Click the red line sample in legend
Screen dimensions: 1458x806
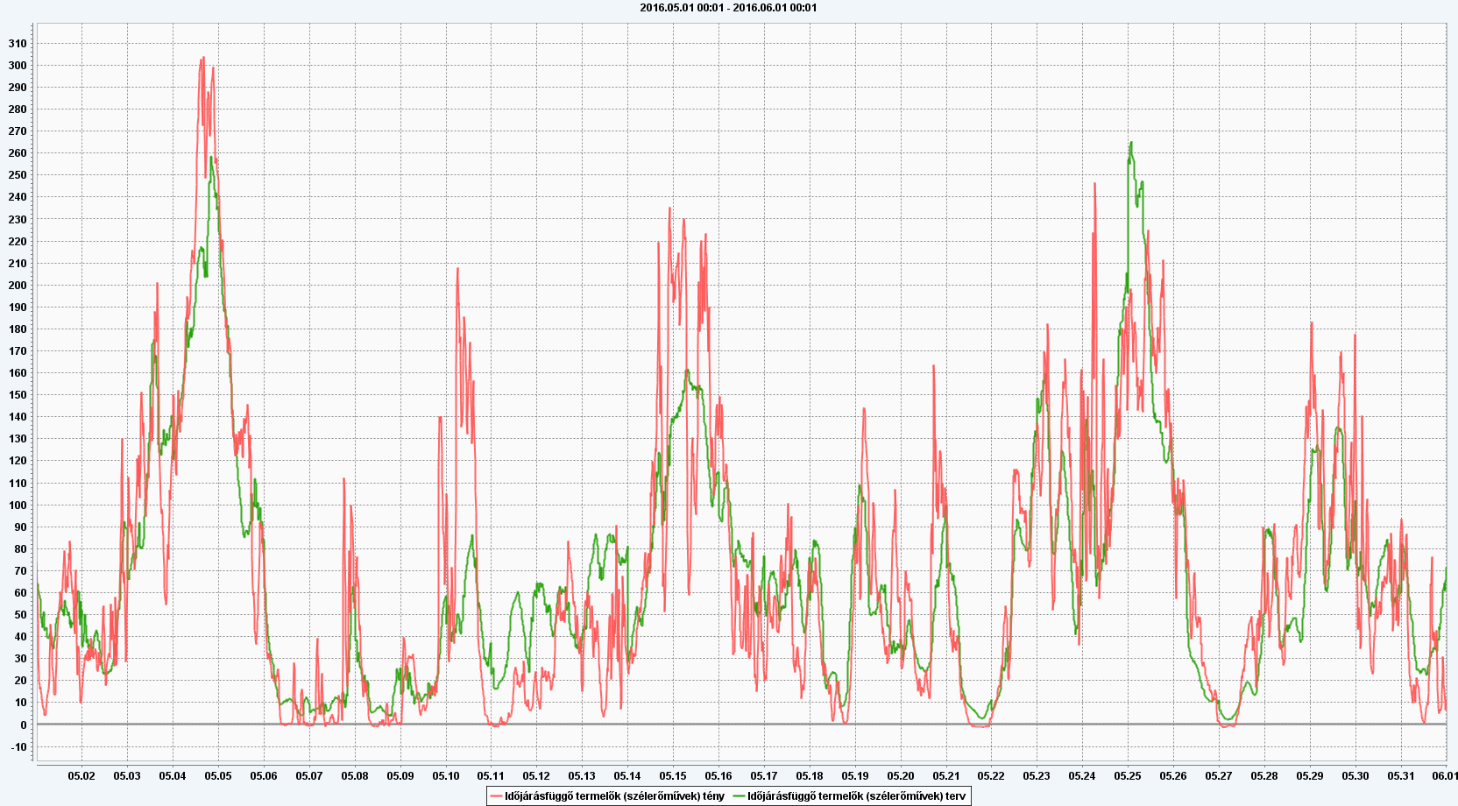point(497,796)
